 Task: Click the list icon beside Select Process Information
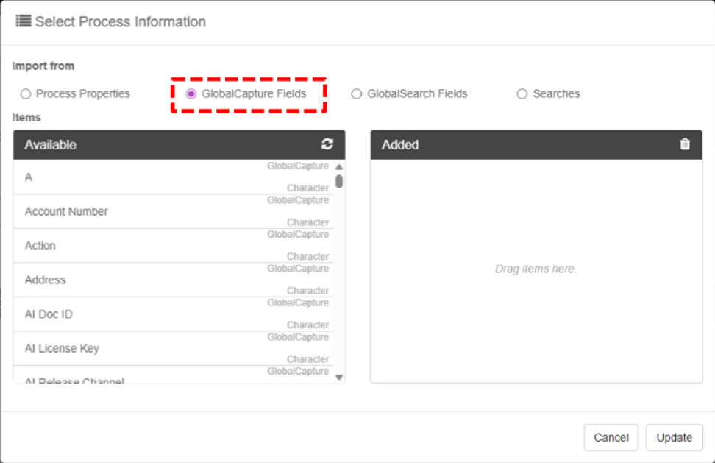[x=24, y=21]
